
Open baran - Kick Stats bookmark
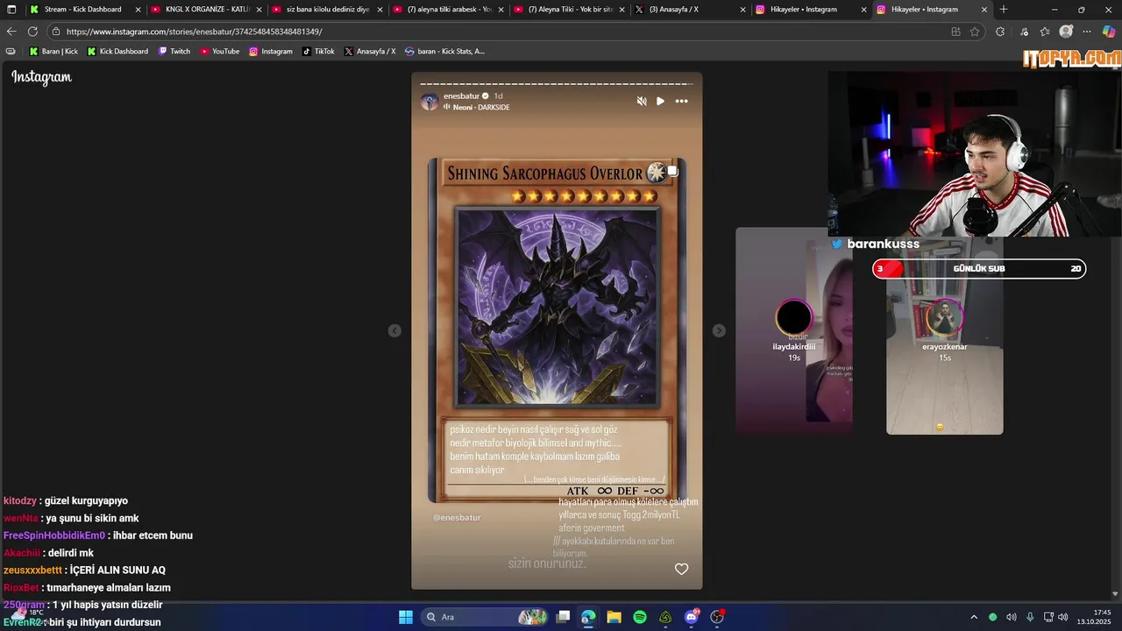point(444,52)
